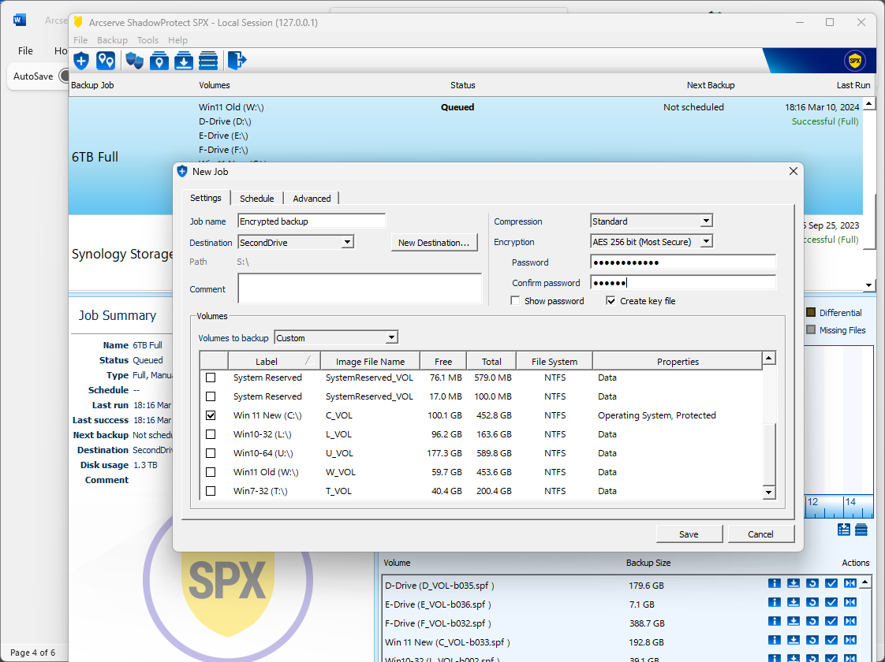Click the Word icon in the background window
The height and width of the screenshot is (662, 885).
(20, 20)
